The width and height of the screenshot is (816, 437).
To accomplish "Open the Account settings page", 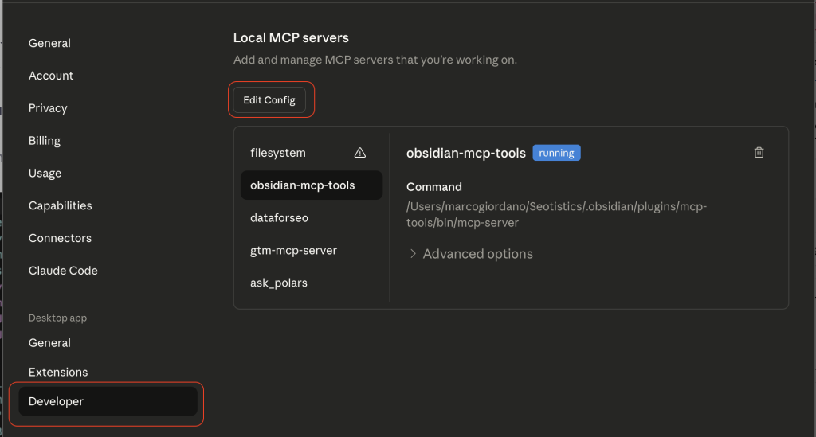I will (51, 76).
